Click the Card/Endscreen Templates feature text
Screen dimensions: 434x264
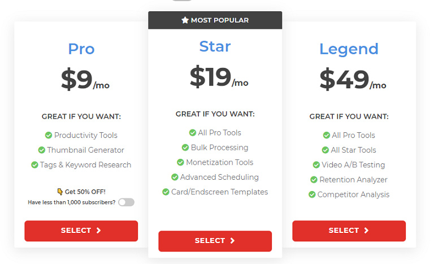pos(219,192)
